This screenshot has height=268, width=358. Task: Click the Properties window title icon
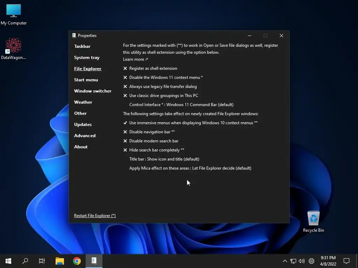click(74, 35)
